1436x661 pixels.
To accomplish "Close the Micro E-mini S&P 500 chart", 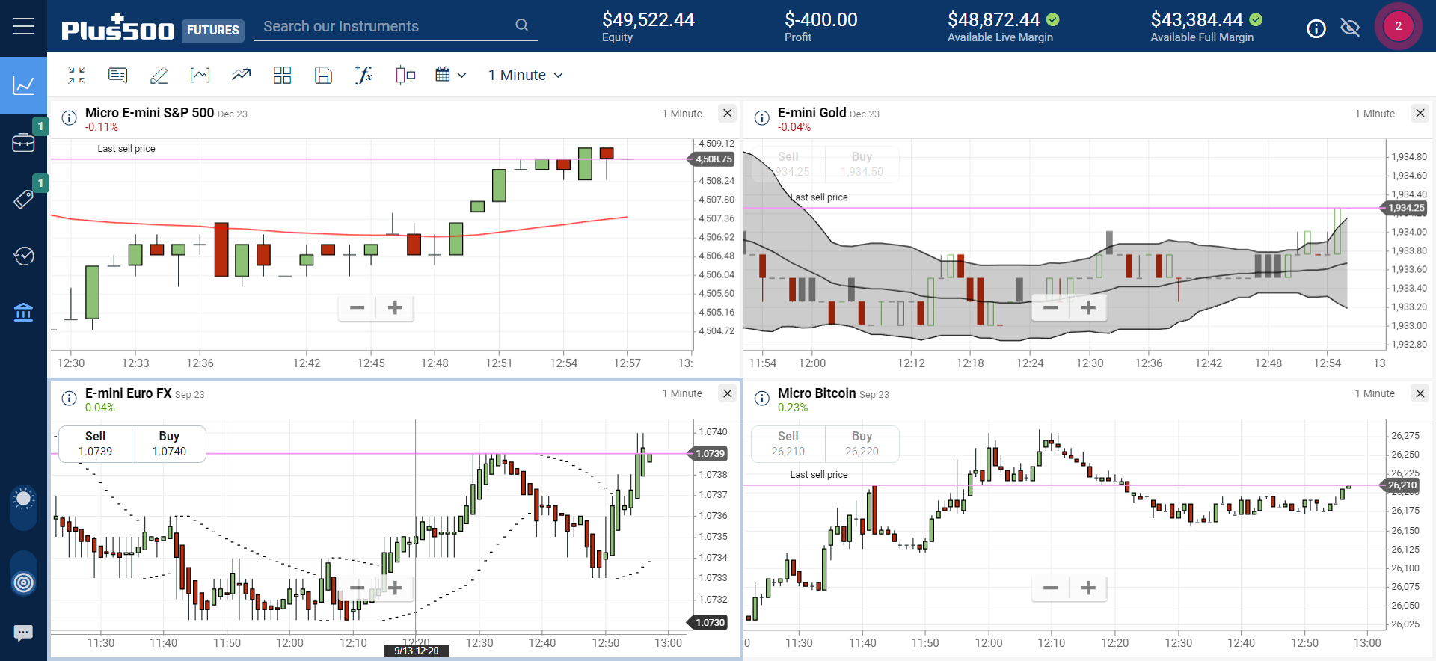I will 727,113.
